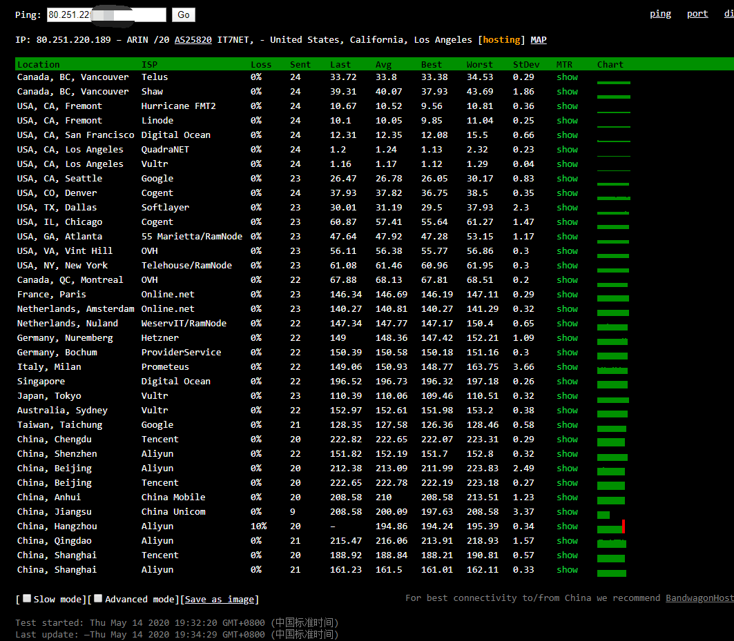Open the AS25820 link
734x641 pixels.
(x=193, y=40)
